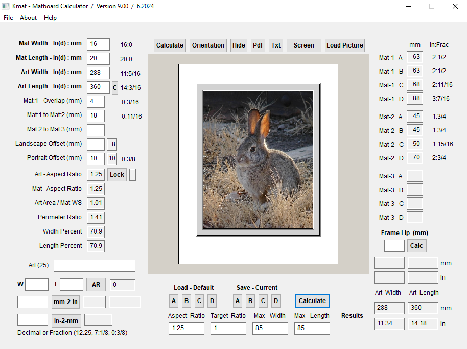Click the small C button beside Art Length
Screen dimensions: 467x349
pos(115,87)
